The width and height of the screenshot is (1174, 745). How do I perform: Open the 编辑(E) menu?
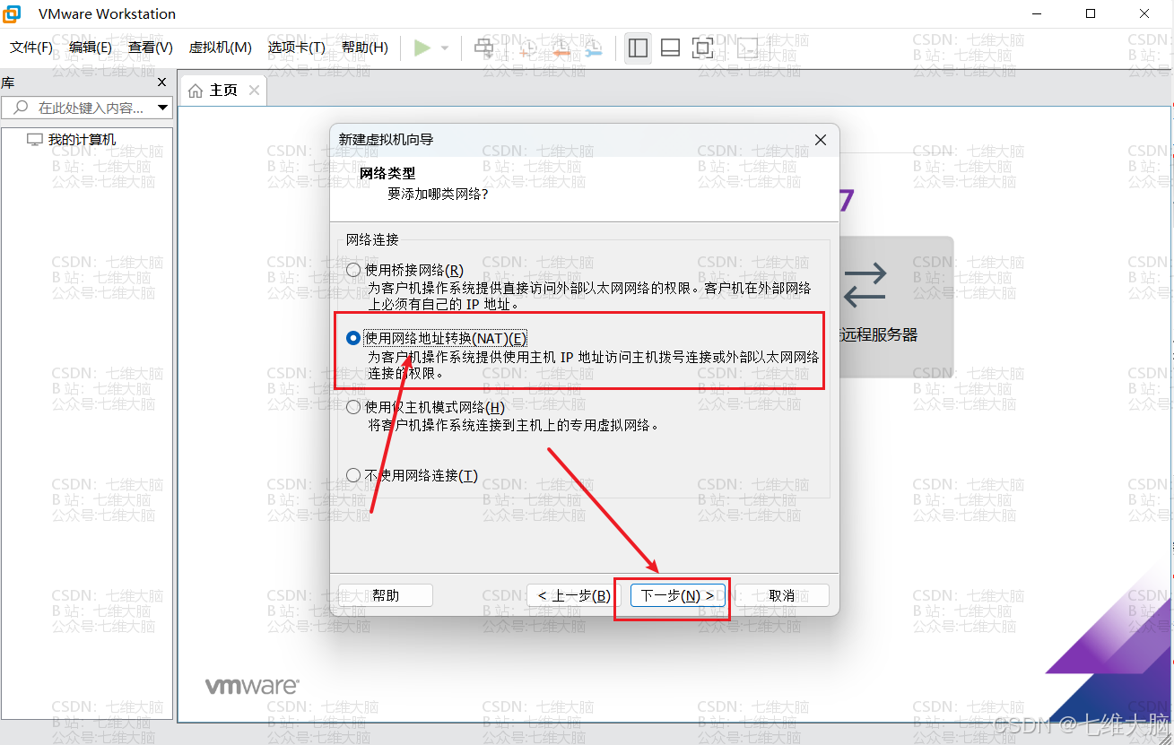coord(91,48)
